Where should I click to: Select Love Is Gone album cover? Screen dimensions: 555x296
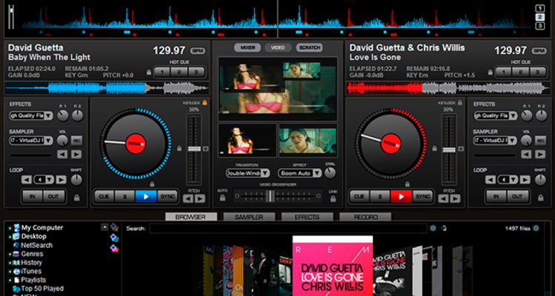pyautogui.click(x=333, y=266)
